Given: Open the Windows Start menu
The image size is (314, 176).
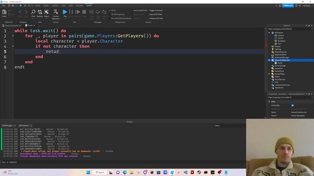Looking at the screenshot, I should [x=88, y=173].
